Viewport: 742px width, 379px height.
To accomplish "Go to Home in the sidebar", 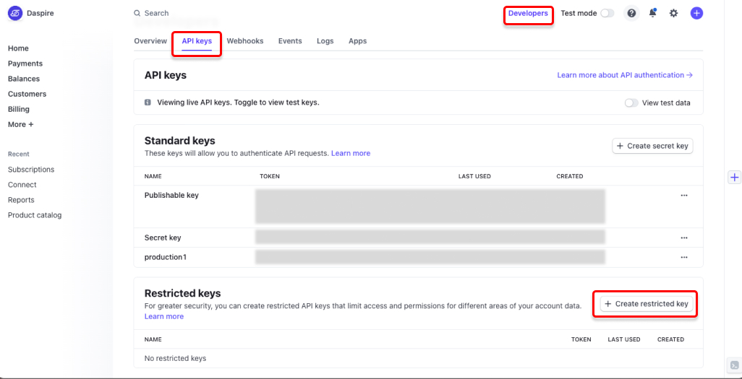I will click(19, 48).
